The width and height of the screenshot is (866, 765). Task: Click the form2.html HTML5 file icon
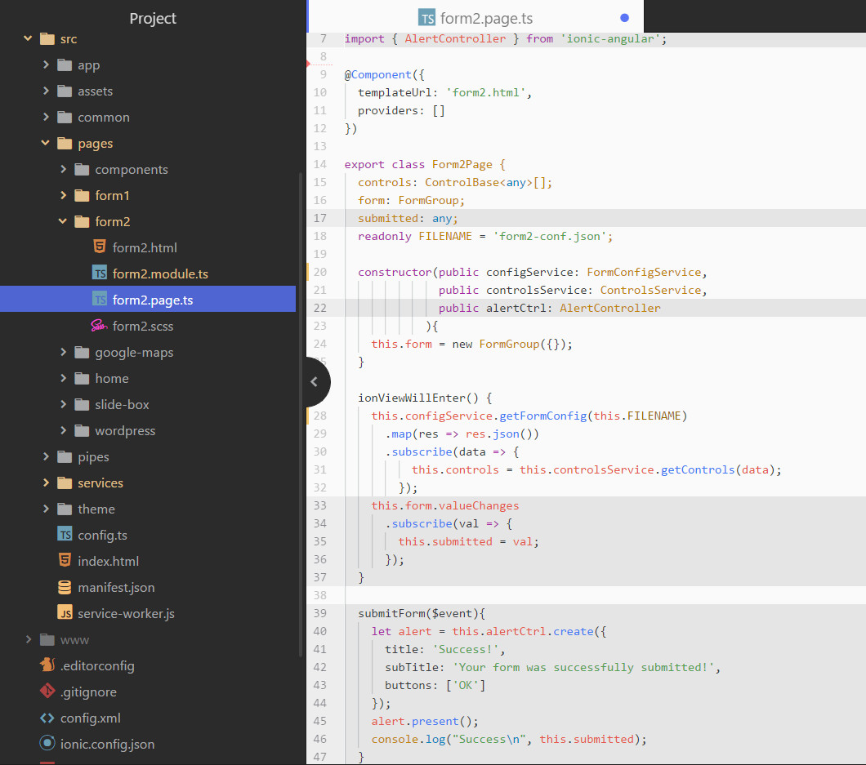pyautogui.click(x=100, y=247)
